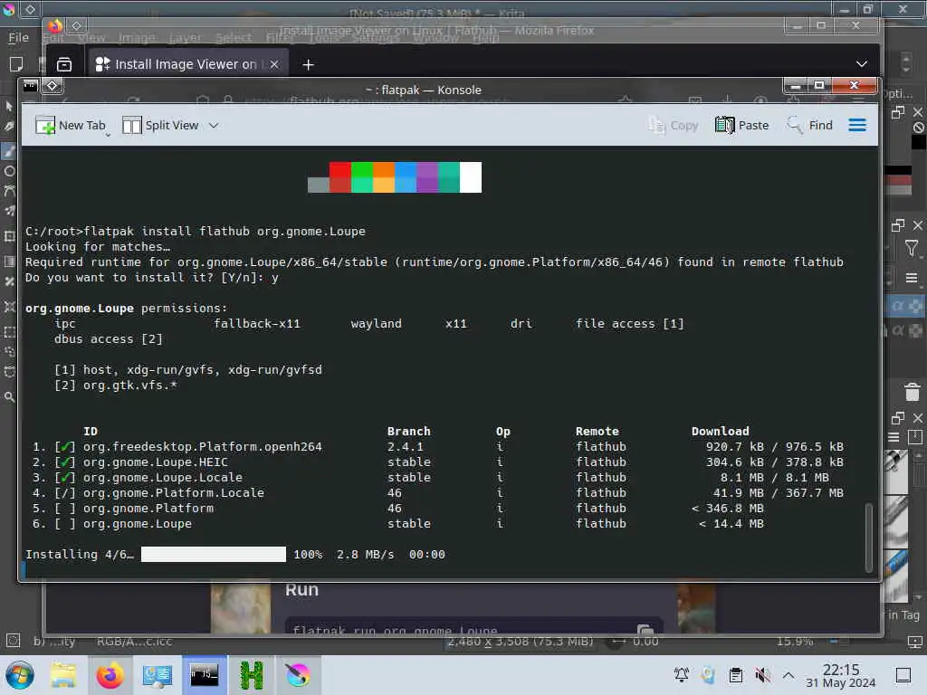Image resolution: width=927 pixels, height=695 pixels.
Task: Click Krita's trash delete icon in right panel
Action: click(x=913, y=392)
